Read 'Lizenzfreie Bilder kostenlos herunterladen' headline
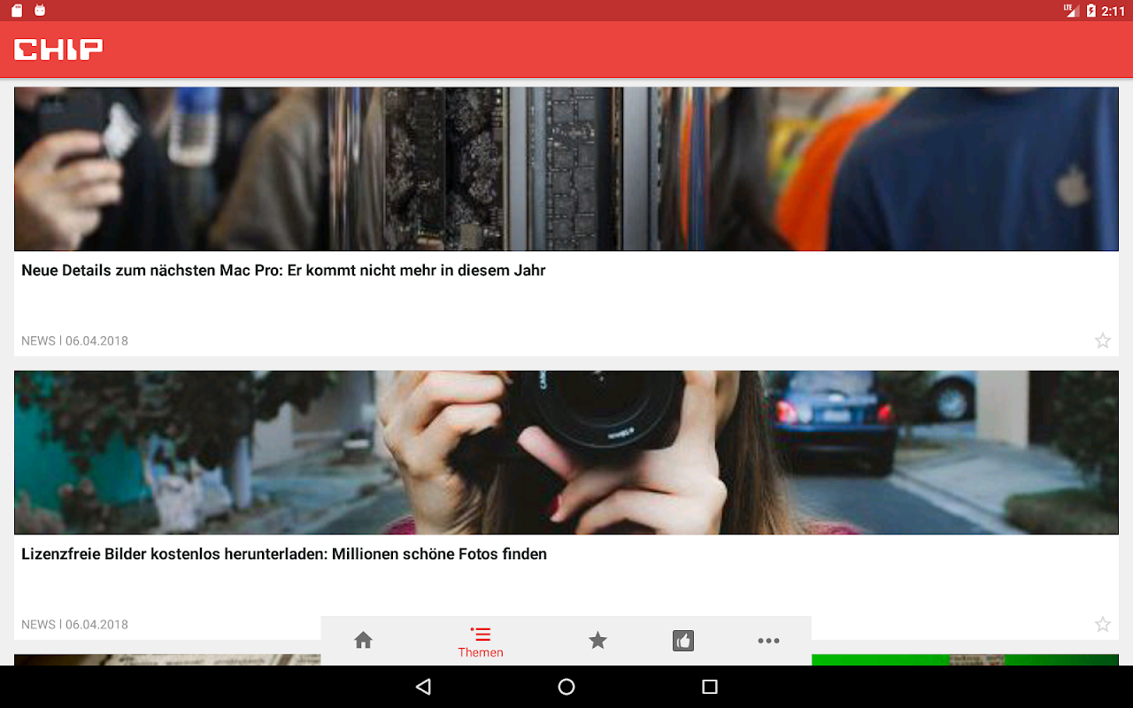 pyautogui.click(x=284, y=554)
